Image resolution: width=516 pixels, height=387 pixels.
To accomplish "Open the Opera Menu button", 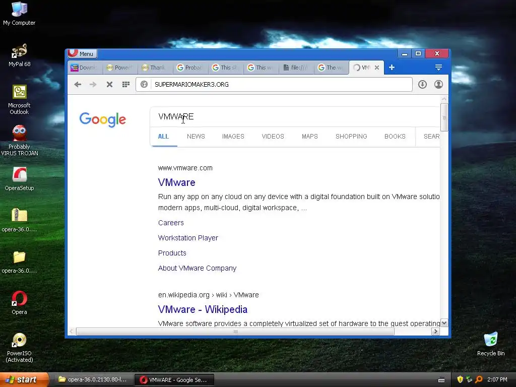I will coord(82,53).
